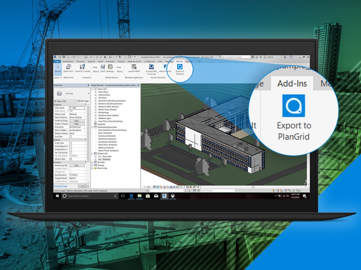Expand the Revit Links node

(x=92, y=168)
